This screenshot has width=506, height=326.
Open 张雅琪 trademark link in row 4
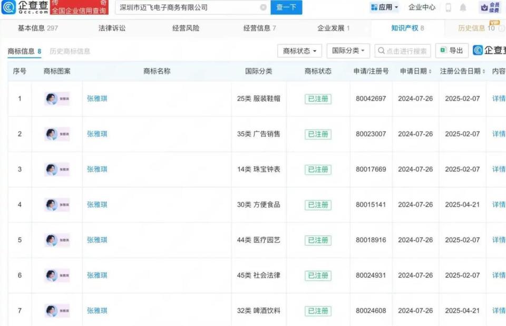click(x=97, y=205)
